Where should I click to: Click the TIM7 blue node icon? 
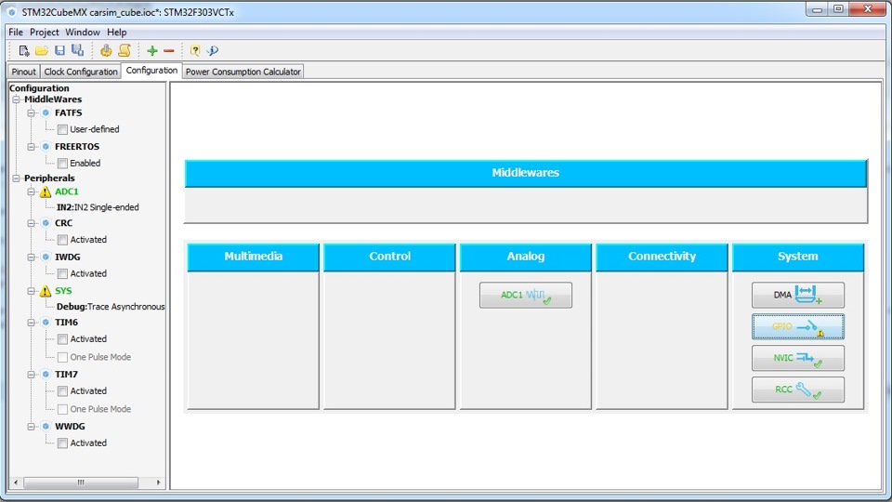pos(46,374)
